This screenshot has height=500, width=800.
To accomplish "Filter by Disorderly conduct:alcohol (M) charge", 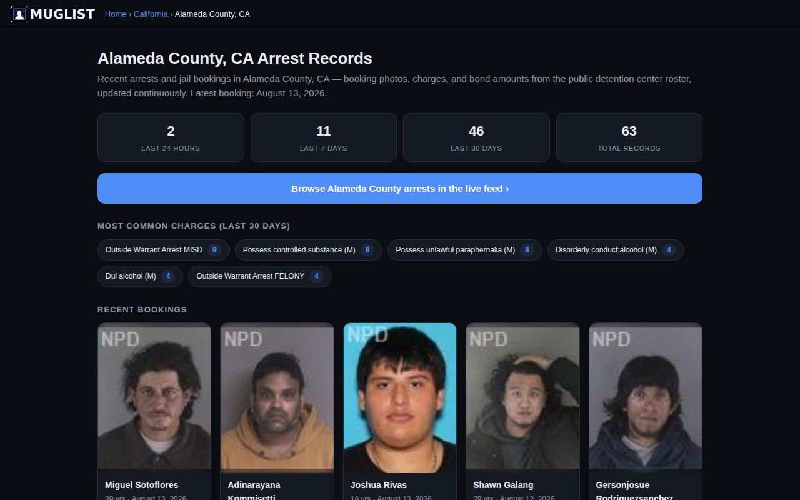I will 616,250.
